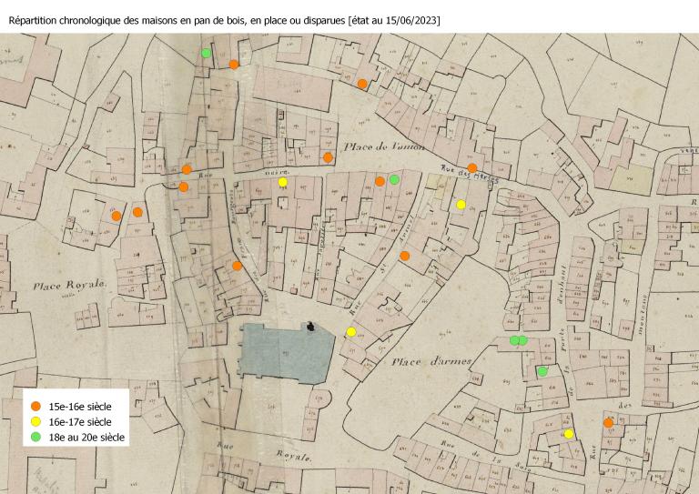Click the leftmost green marker of the pair
The height and width of the screenshot is (494, 699).
(514, 340)
